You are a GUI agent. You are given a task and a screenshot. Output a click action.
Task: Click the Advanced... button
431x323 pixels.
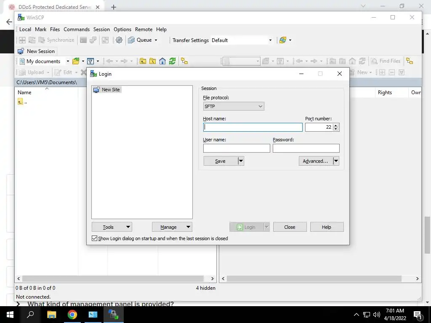coord(316,161)
